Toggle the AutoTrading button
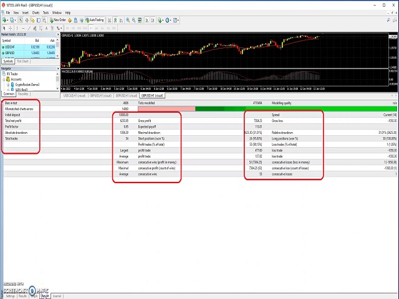The height and width of the screenshot is (299, 399). tap(95, 20)
